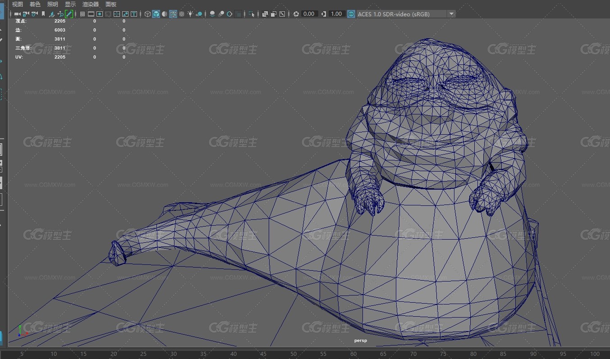Toggle the Safe Title icon
The width and height of the screenshot is (610, 359).
(134, 14)
